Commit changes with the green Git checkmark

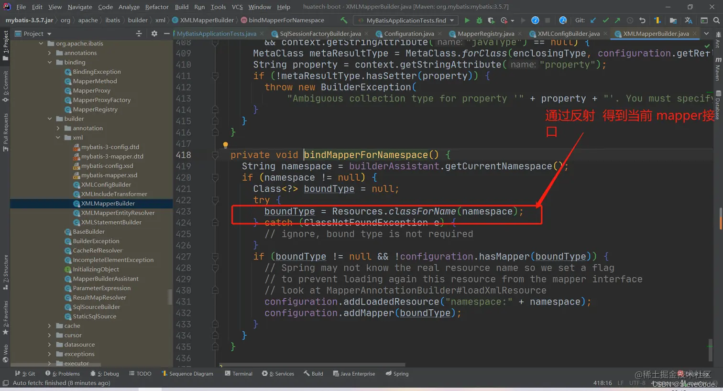(605, 20)
